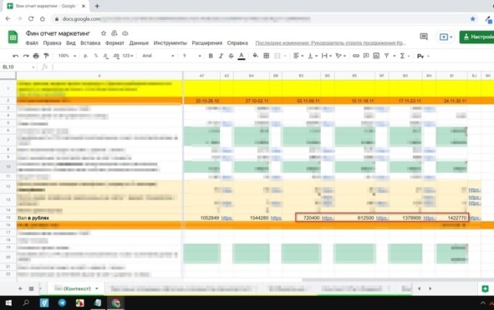
Task: Open the font size dropdown
Action: pyautogui.click(x=191, y=56)
